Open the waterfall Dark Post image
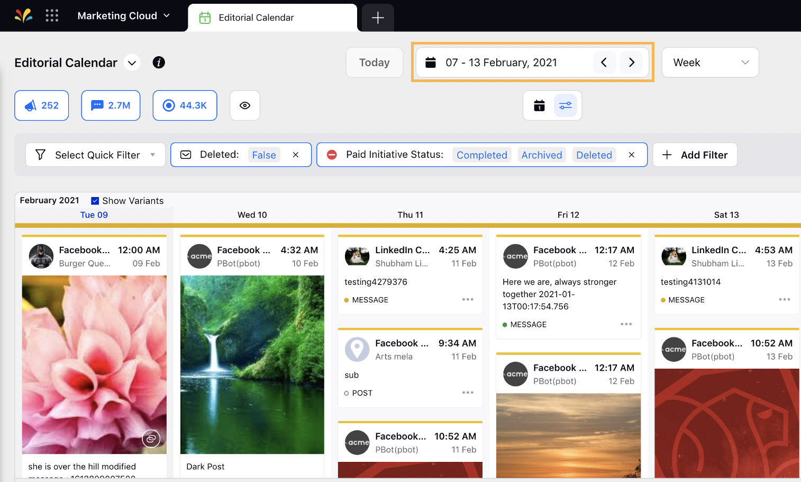This screenshot has height=482, width=801. [x=252, y=364]
